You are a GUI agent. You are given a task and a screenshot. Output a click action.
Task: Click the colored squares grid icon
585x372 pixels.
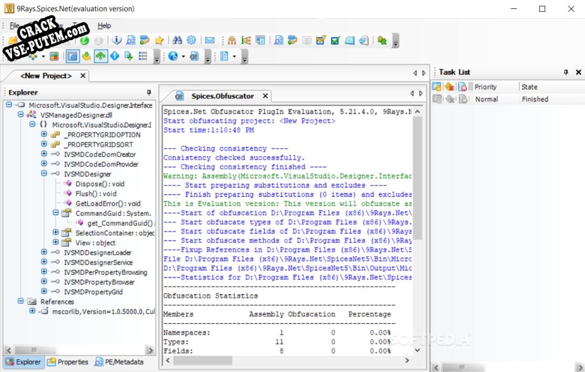coord(54,56)
